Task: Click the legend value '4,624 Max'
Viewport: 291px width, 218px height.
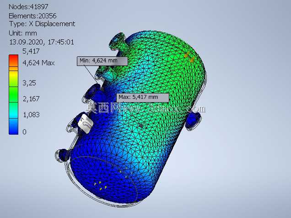Action: (x=38, y=63)
